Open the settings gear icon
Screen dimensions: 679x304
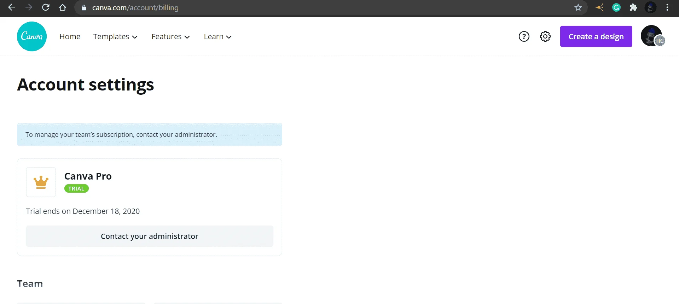(545, 36)
